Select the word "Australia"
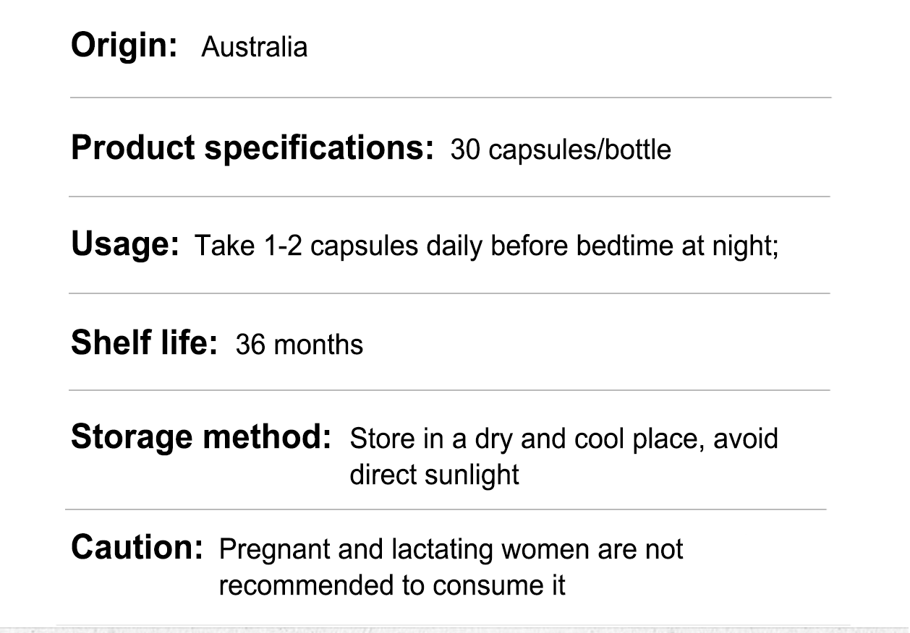The height and width of the screenshot is (633, 910). [x=254, y=48]
